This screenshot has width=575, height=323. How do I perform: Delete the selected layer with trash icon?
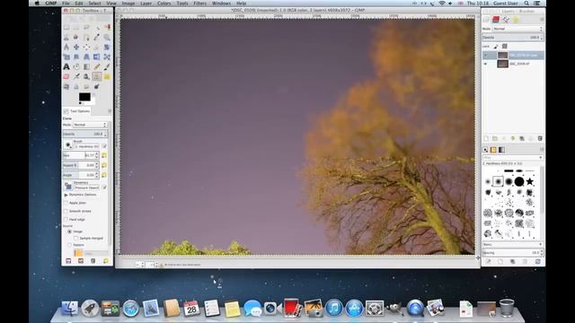pyautogui.click(x=540, y=138)
